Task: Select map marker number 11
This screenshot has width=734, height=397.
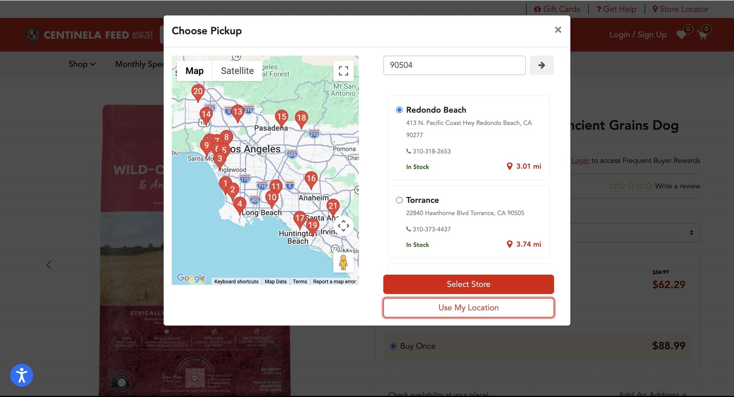Action: point(276,187)
